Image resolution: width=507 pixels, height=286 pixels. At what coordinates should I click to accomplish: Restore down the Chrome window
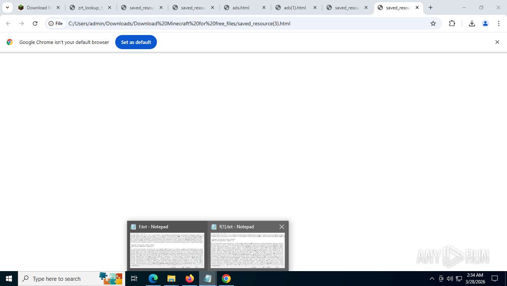tap(481, 7)
